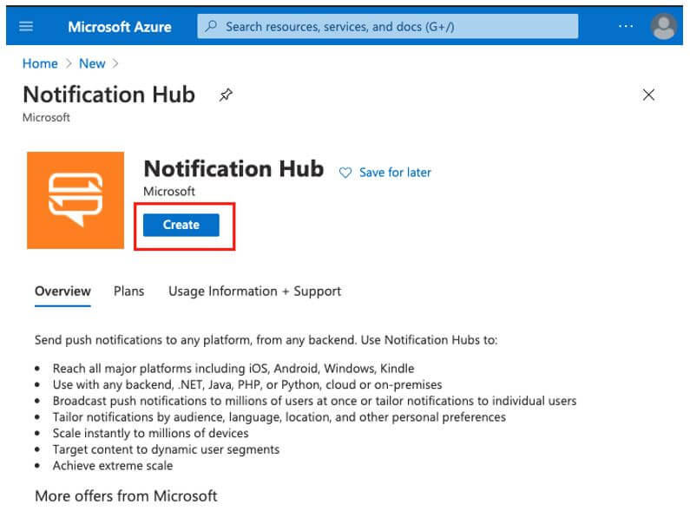This screenshot has height=511, width=690.
Task: Close the Notification Hub blade
Action: click(648, 95)
